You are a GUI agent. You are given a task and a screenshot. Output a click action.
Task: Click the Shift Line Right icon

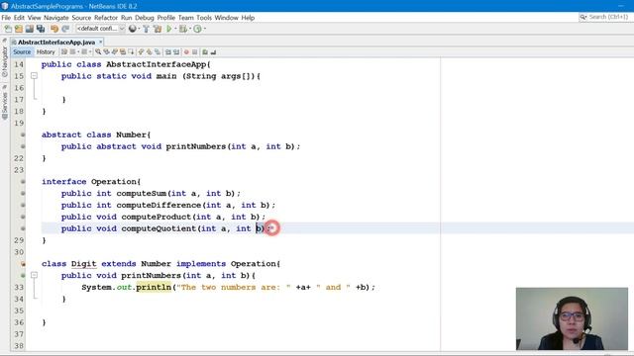[176, 52]
